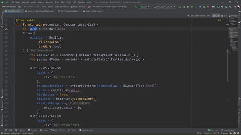Screen dimensions: 241x135
Task: Click the Make Project hammer icon
Action: [136, 7]
